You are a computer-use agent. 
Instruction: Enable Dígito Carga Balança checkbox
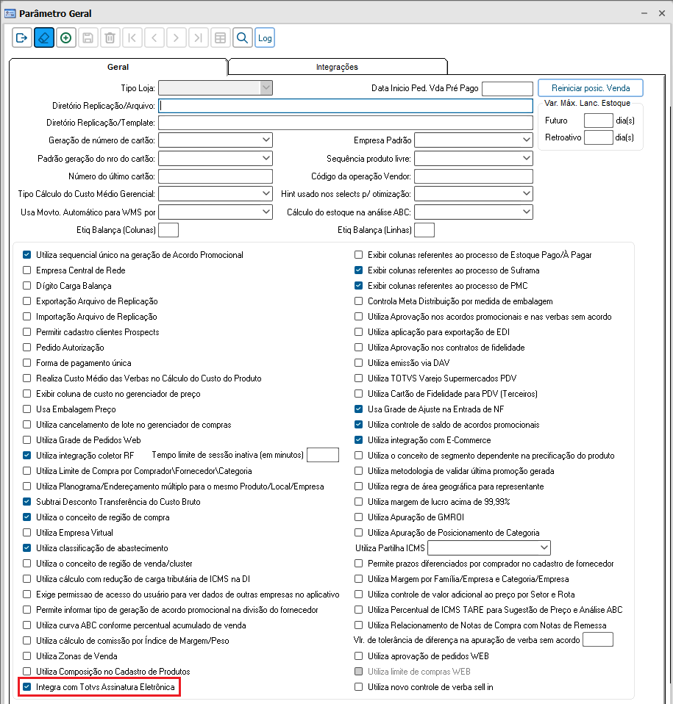tap(27, 286)
